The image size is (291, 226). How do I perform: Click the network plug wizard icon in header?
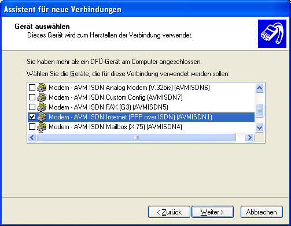coord(272,33)
